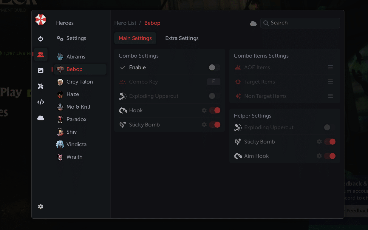Open Hook combo gear settings

pos(204,110)
